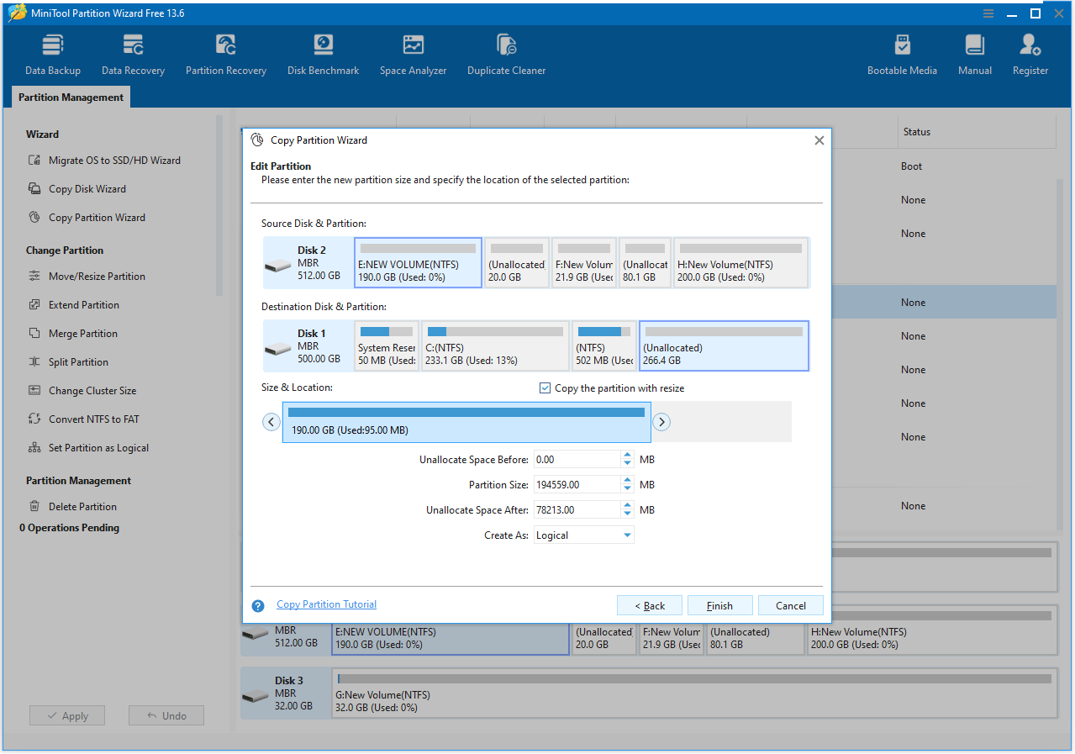
Task: Launch Partition Recovery from toolbar
Action: point(226,55)
